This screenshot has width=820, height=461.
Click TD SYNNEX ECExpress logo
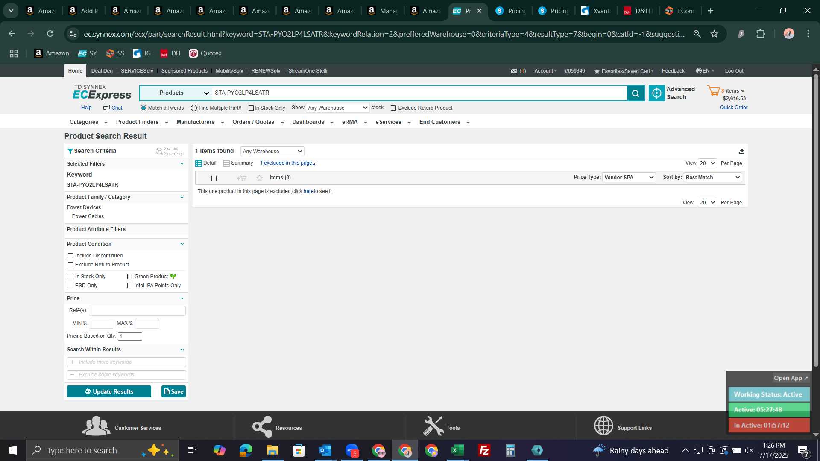(x=102, y=92)
